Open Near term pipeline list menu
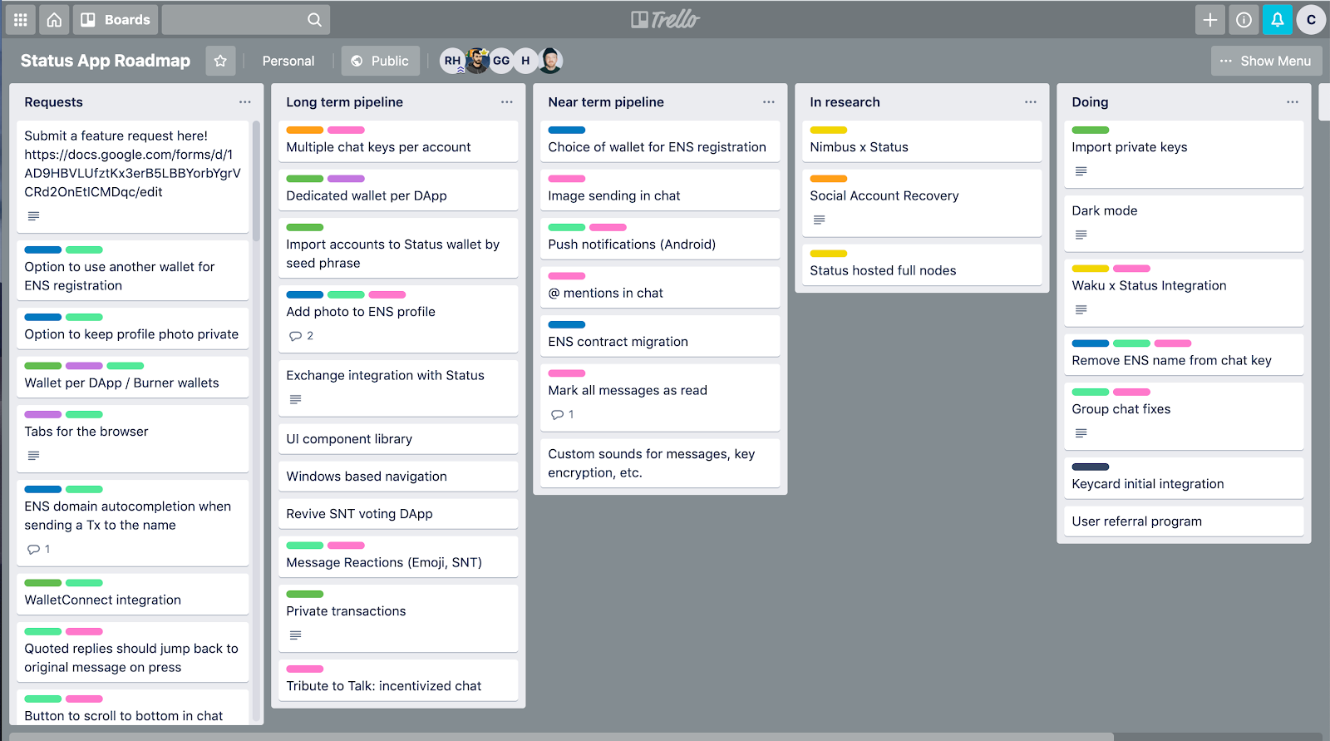The image size is (1330, 741). coord(768,101)
